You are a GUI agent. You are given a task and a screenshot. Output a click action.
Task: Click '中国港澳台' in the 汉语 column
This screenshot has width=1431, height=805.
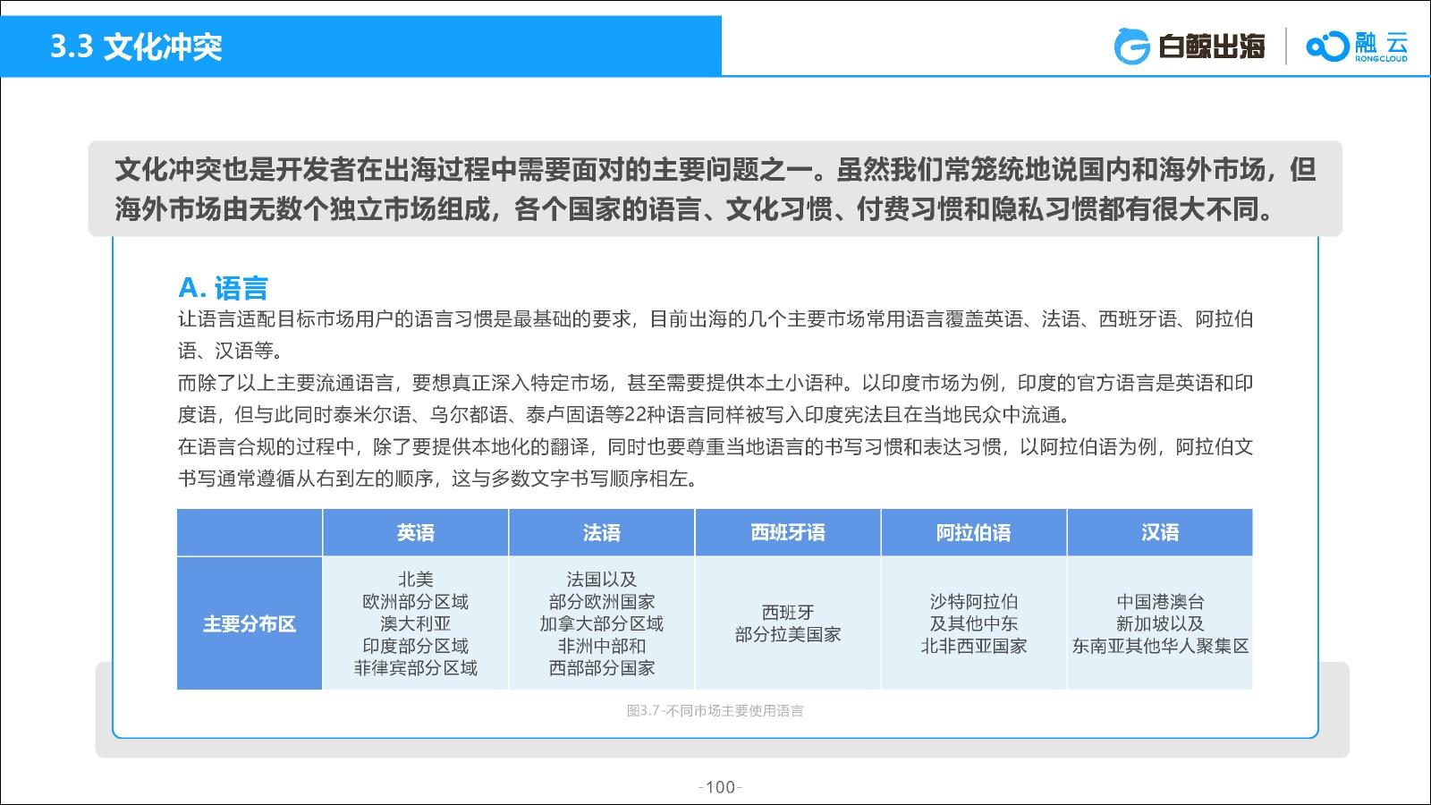[x=1160, y=602]
